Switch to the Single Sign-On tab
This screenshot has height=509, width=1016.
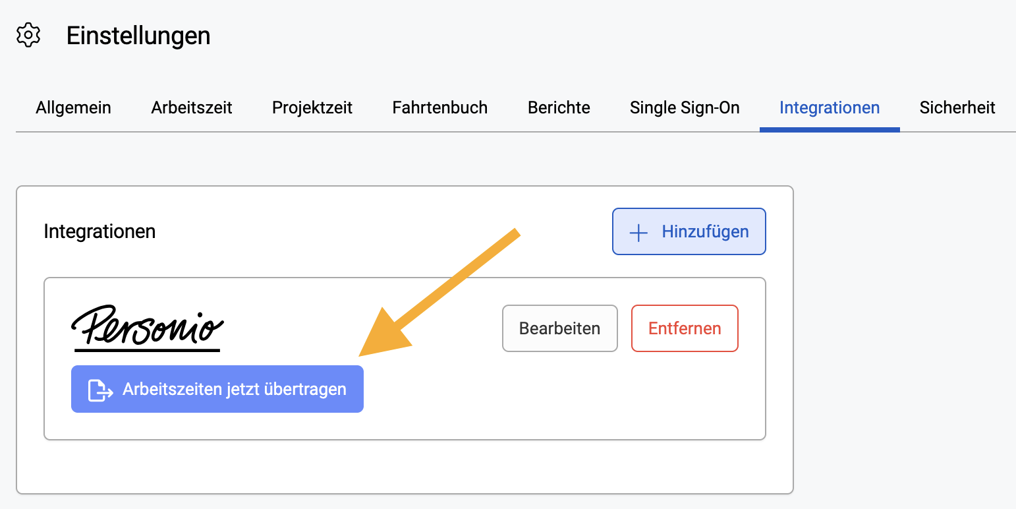tap(685, 107)
